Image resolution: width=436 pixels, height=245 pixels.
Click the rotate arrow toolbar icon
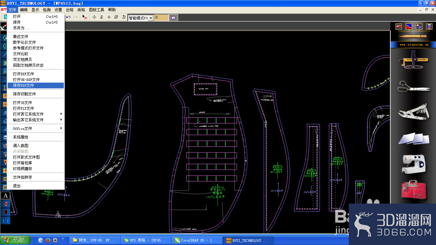124,17
